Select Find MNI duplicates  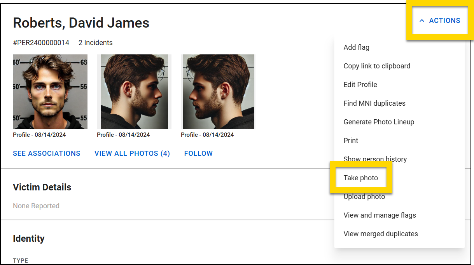(374, 103)
